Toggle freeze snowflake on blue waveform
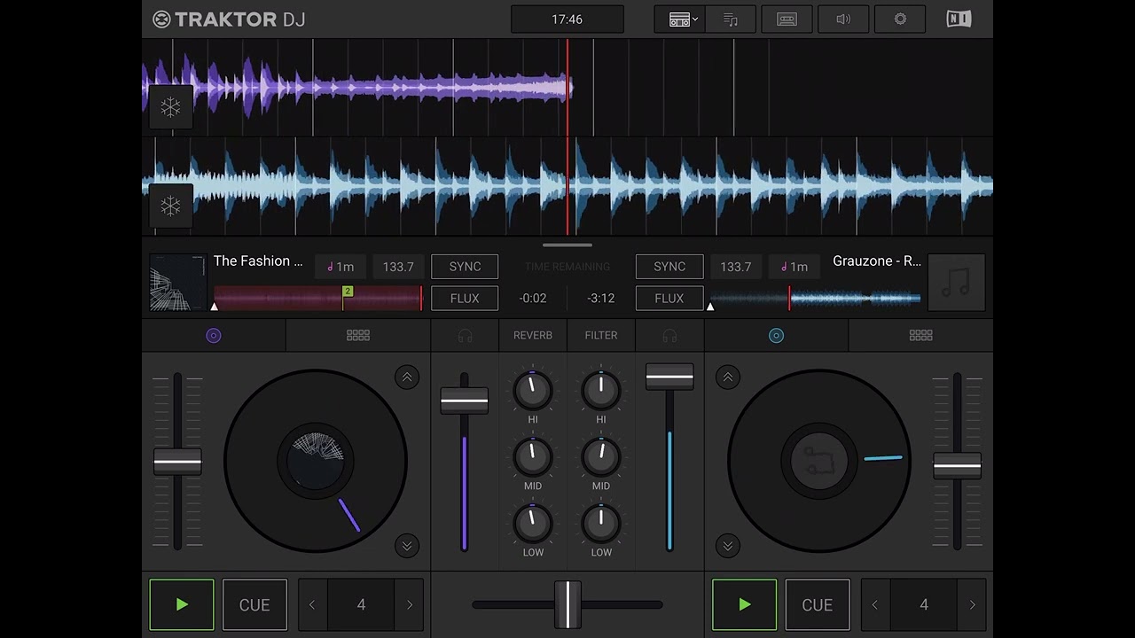The height and width of the screenshot is (638, 1135). (x=170, y=206)
